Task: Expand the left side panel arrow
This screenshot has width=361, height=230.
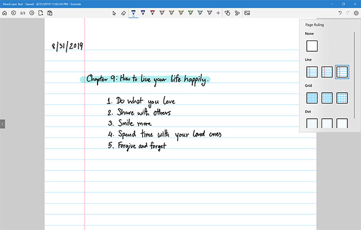Action: (2, 124)
